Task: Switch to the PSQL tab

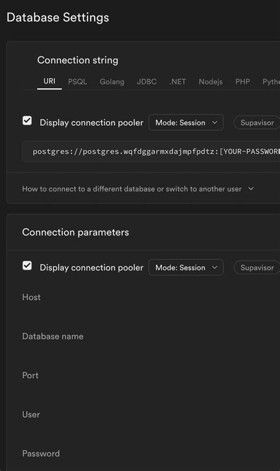Action: point(77,82)
